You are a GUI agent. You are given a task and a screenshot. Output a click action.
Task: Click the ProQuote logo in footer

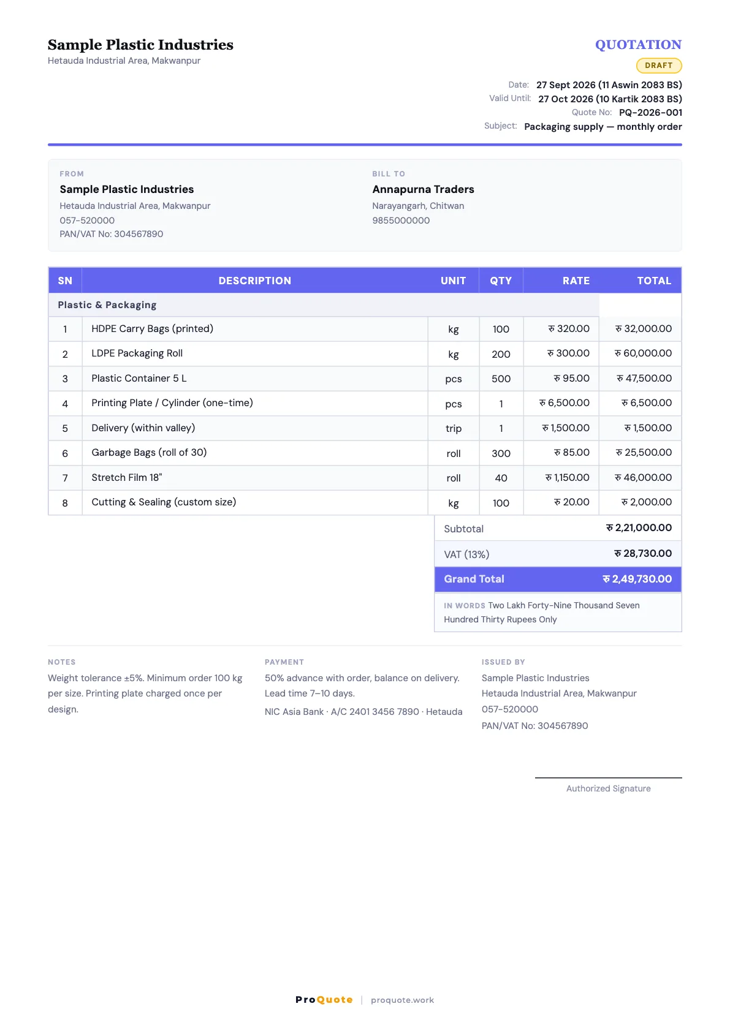pos(324,1000)
